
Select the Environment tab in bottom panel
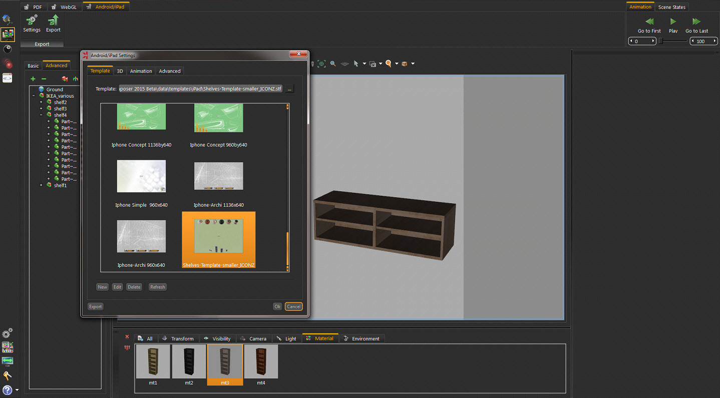[362, 339]
